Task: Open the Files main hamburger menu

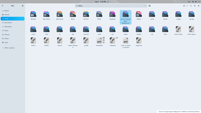Action: 23,6
